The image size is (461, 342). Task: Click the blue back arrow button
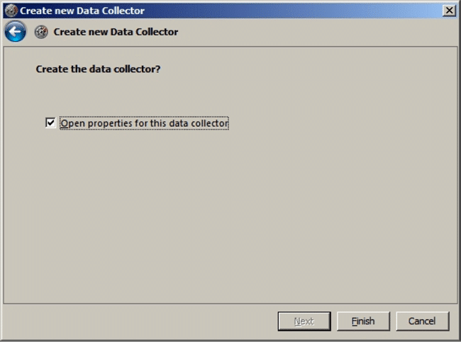[16, 31]
